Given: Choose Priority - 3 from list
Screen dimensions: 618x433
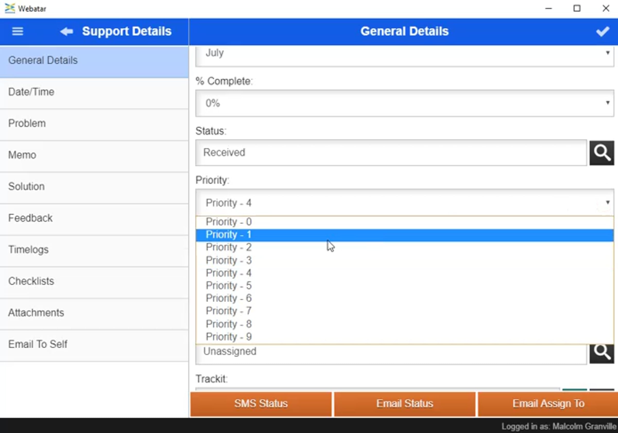Looking at the screenshot, I should (405, 260).
